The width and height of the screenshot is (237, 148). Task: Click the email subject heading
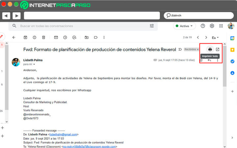click(100, 50)
